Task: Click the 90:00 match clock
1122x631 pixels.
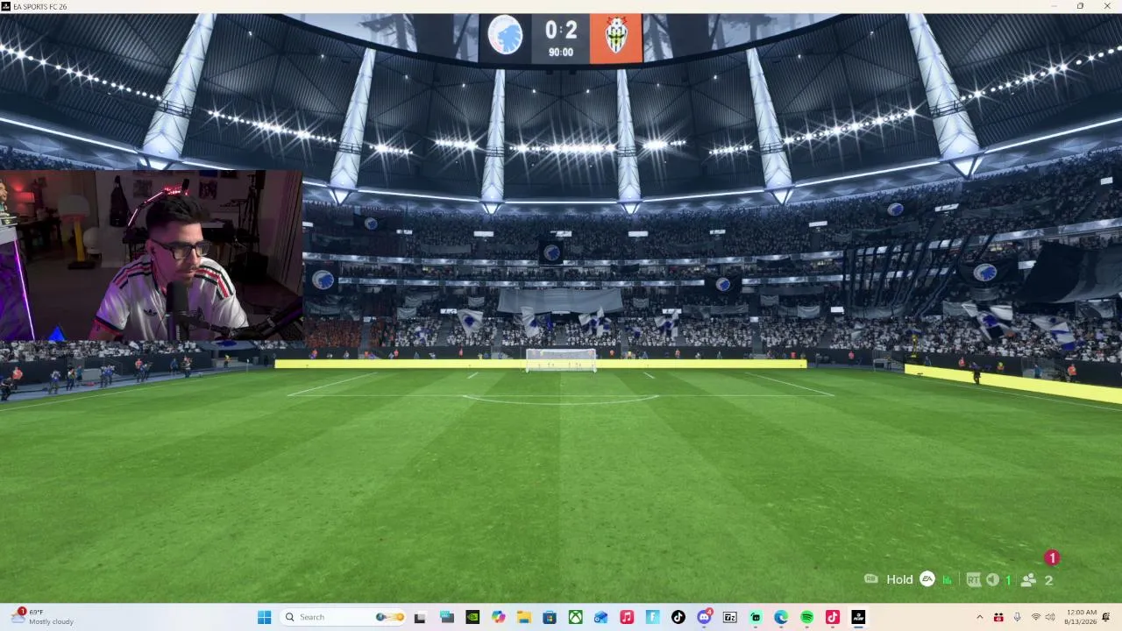Action: pyautogui.click(x=561, y=53)
